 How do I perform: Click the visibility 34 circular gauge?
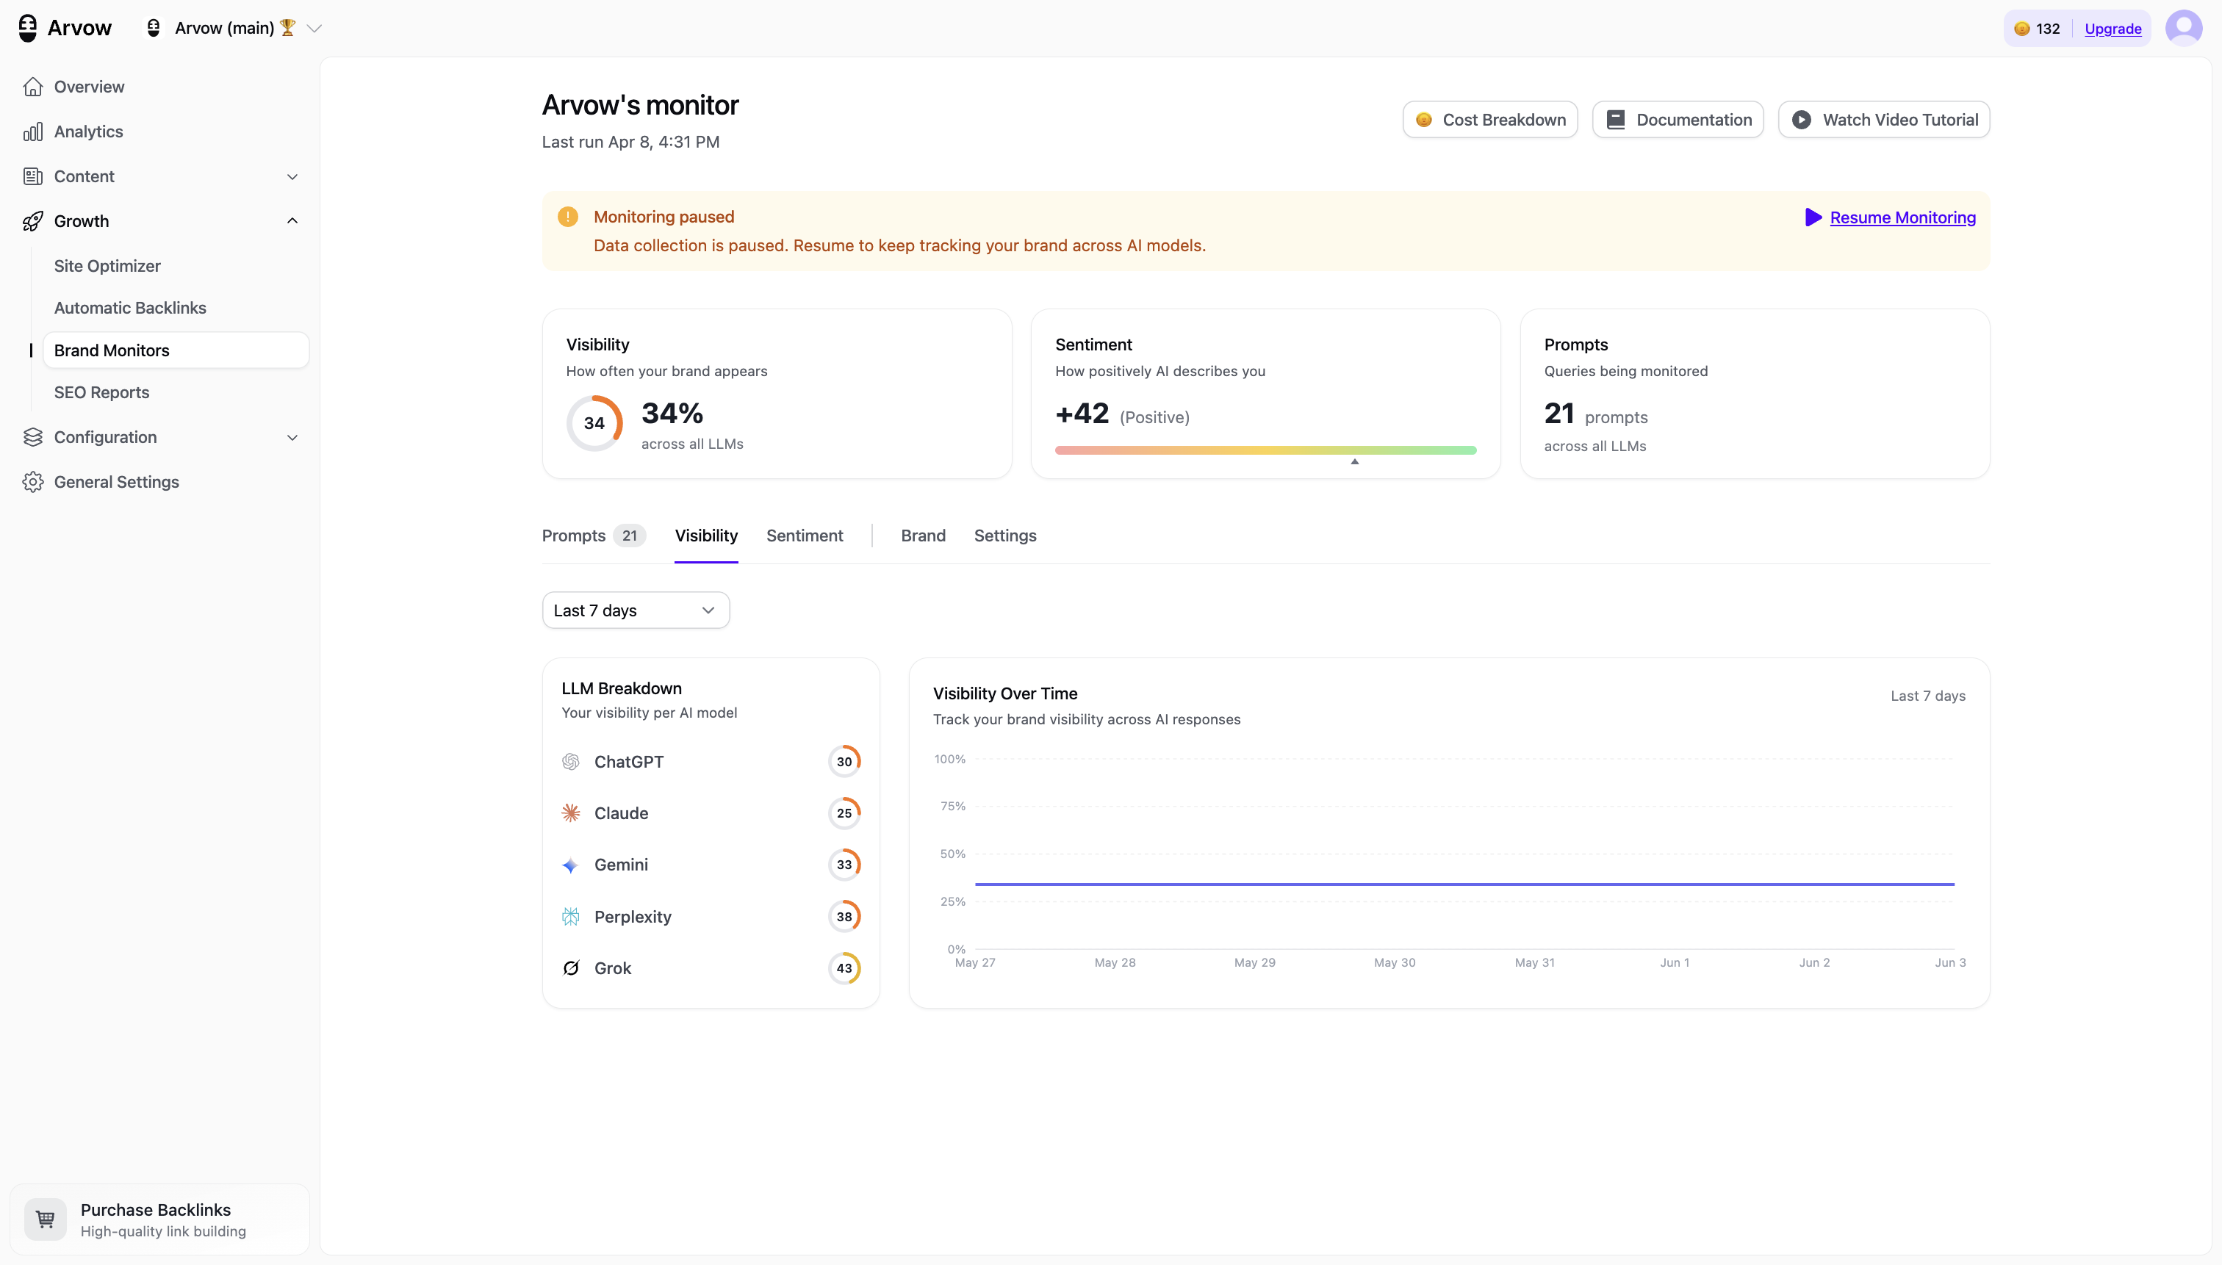594,423
